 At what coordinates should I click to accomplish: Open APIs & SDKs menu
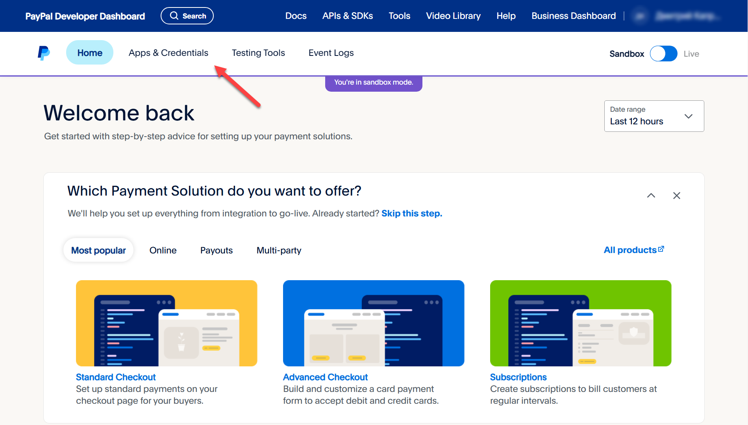(x=348, y=16)
